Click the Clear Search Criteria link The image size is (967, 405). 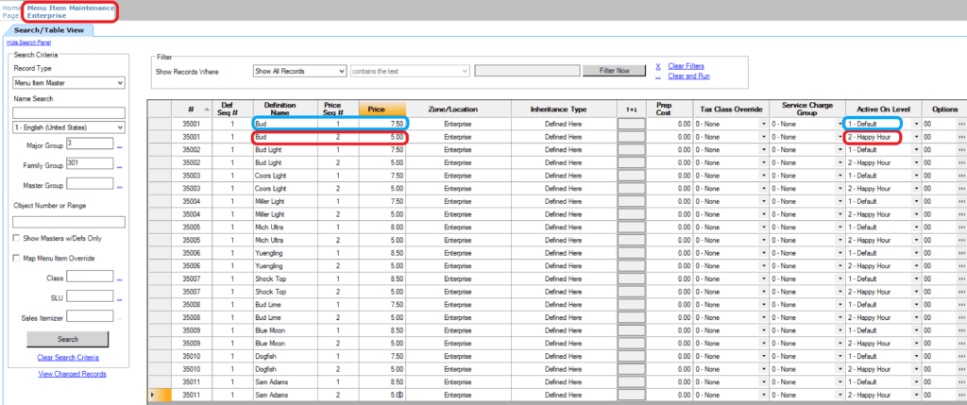tap(68, 358)
